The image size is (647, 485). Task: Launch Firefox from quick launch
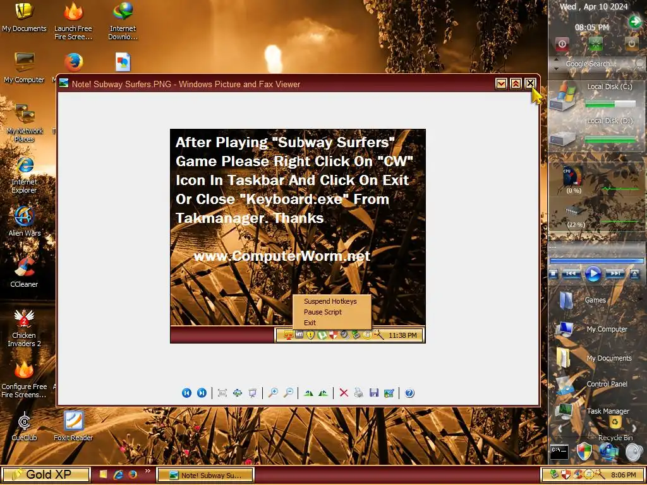pos(133,475)
